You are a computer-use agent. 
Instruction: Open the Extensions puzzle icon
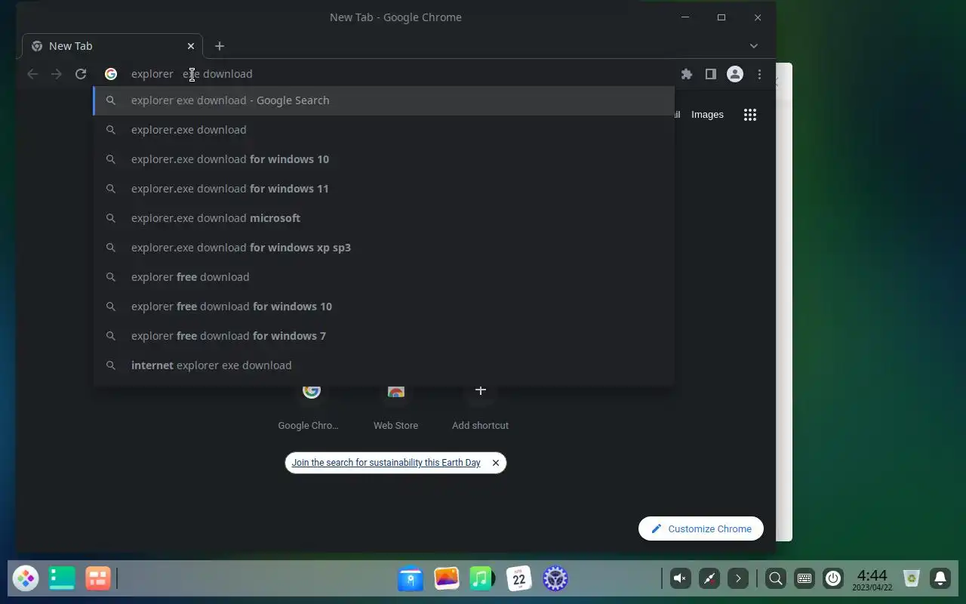pyautogui.click(x=687, y=74)
